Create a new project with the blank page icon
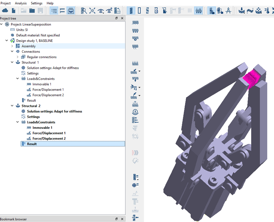274x222 pixels. click(14, 11)
